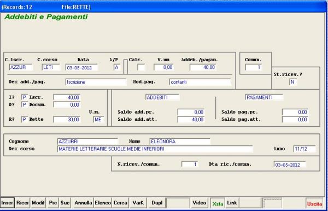Click the Dta ric./comun. date field

click(x=290, y=165)
